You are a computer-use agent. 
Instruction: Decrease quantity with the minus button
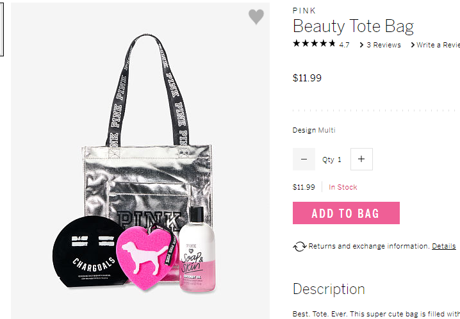coord(304,159)
